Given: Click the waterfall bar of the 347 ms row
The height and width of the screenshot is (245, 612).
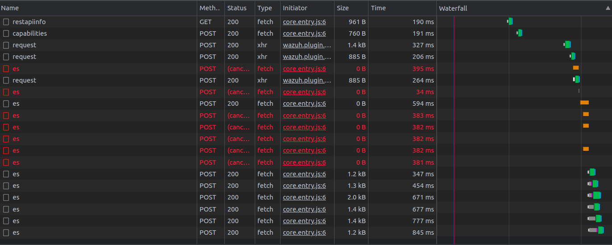Looking at the screenshot, I should [x=591, y=172].
